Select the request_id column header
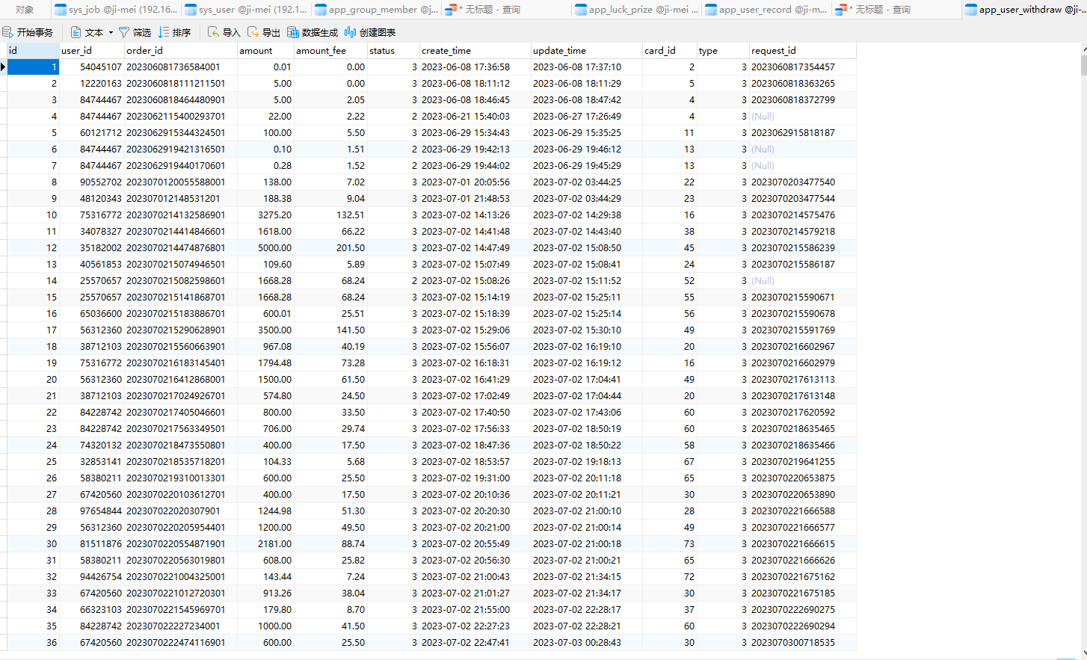1087x660 pixels. point(774,51)
